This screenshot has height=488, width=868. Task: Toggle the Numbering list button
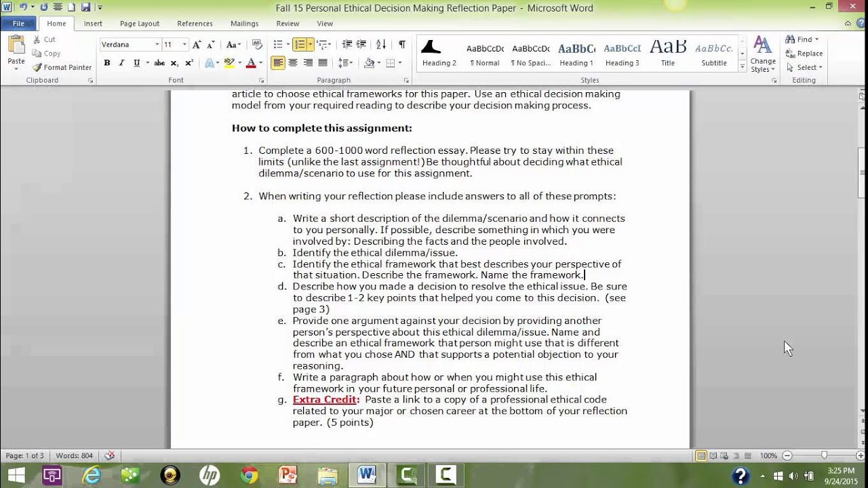click(x=299, y=45)
